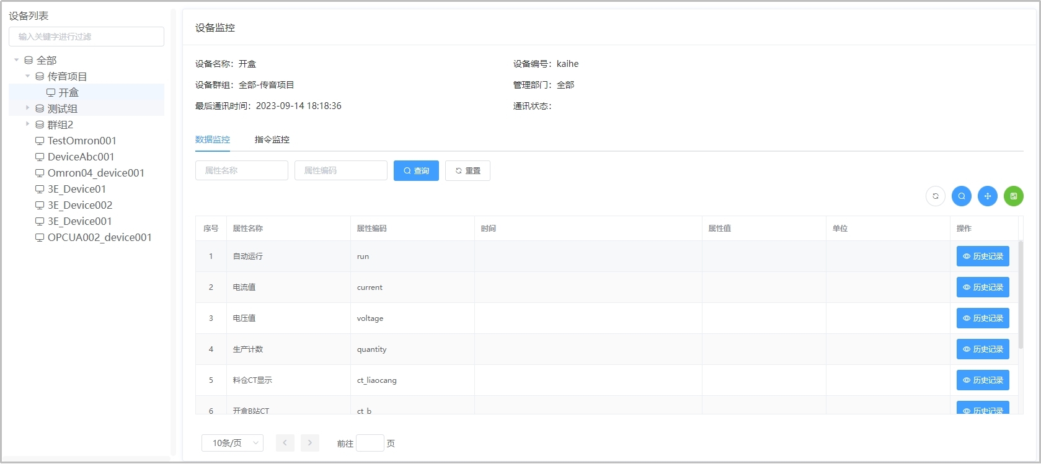Select DeviceAbc001 in the device tree
1041x464 pixels.
(81, 157)
